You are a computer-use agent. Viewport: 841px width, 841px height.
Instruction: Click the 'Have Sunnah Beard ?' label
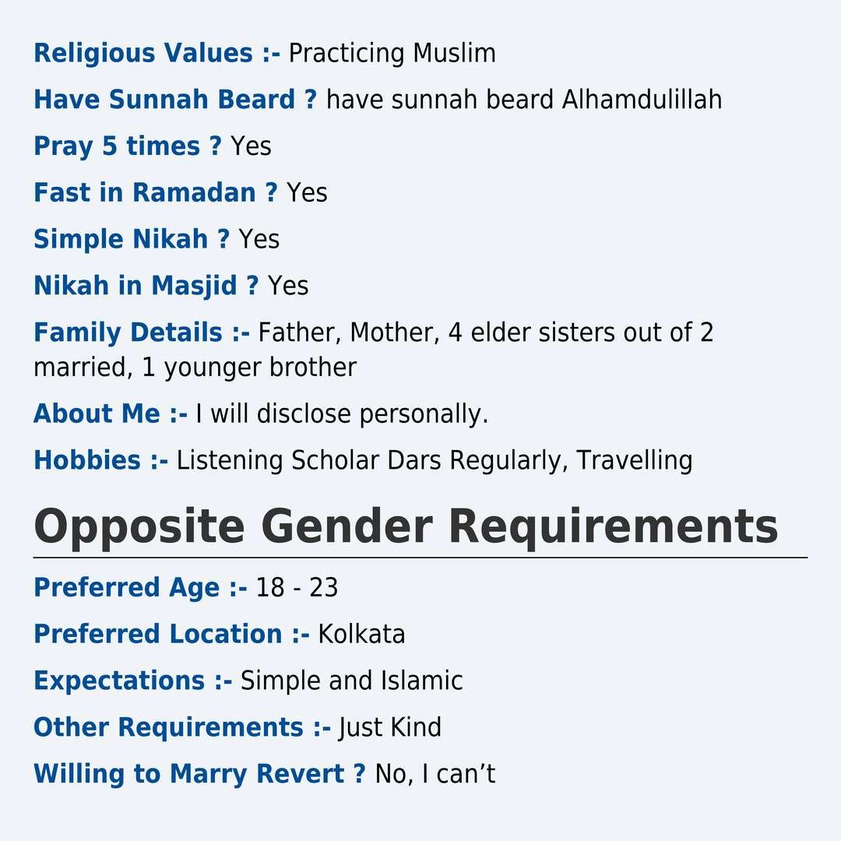tap(175, 100)
